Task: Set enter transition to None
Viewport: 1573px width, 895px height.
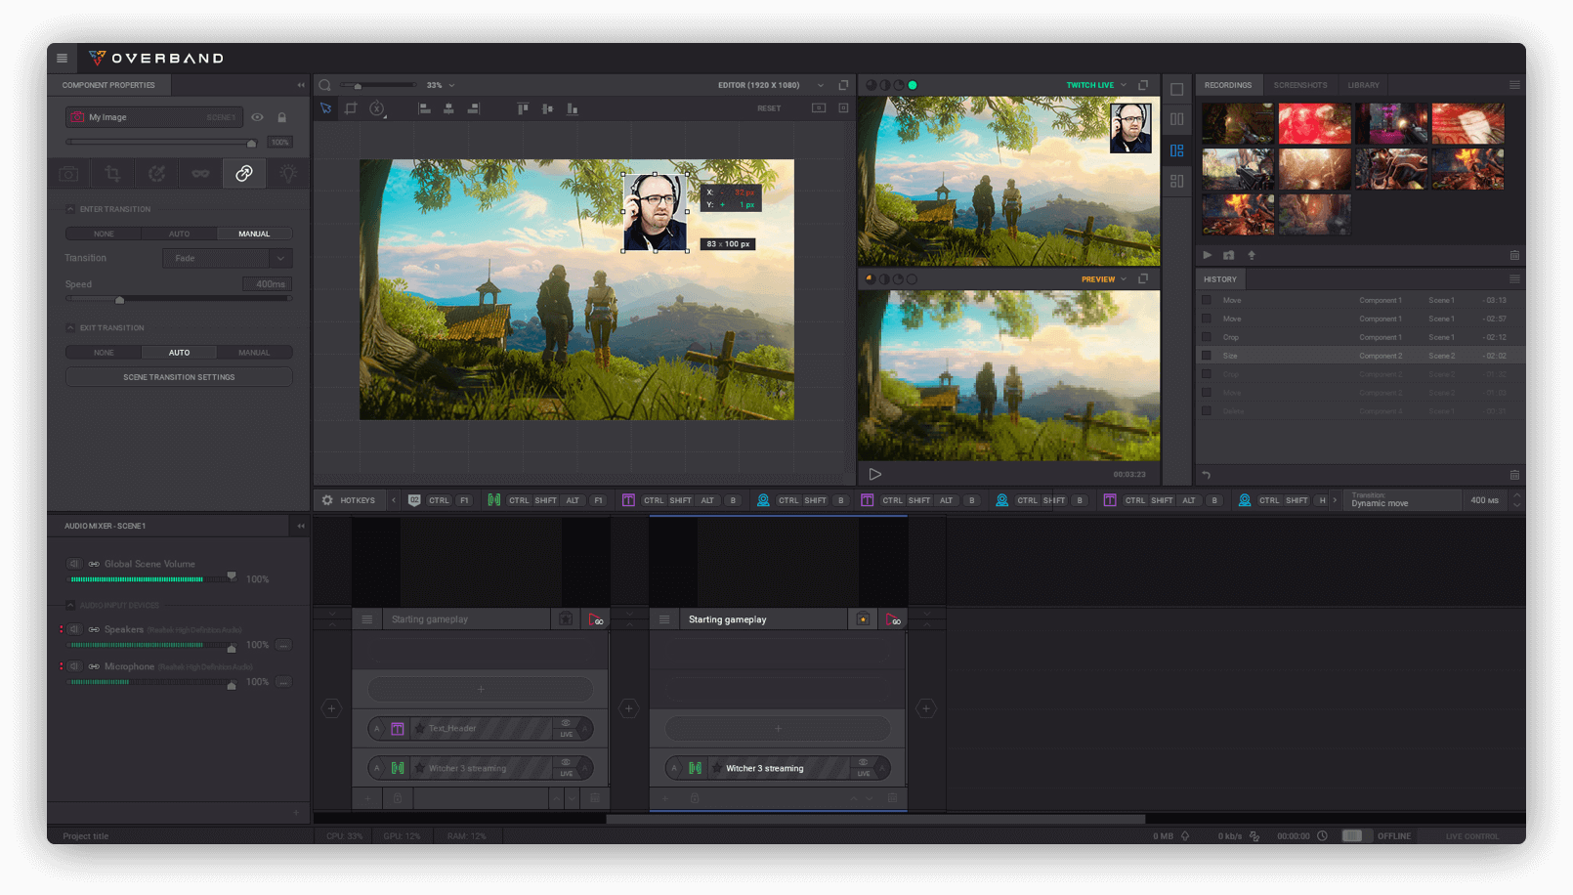Action: 104,234
